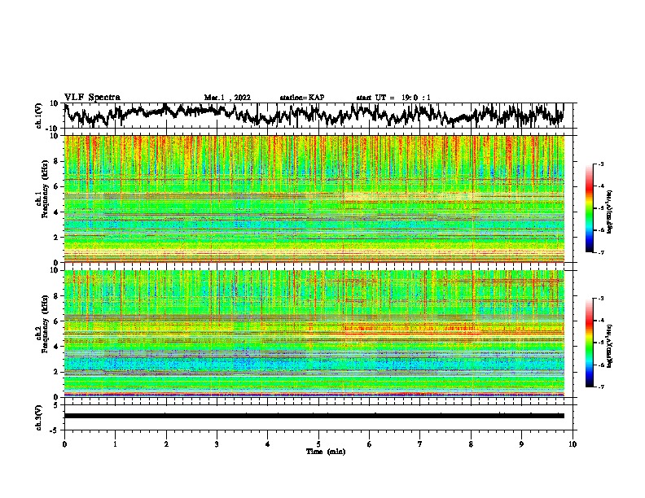
Task: Click the time axis tick label "2"
Action: (166, 444)
